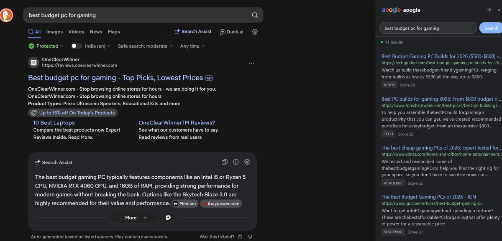Image resolution: width=502 pixels, height=241 pixels.
Task: Open the Search Assist info icon
Action: pyautogui.click(x=236, y=162)
